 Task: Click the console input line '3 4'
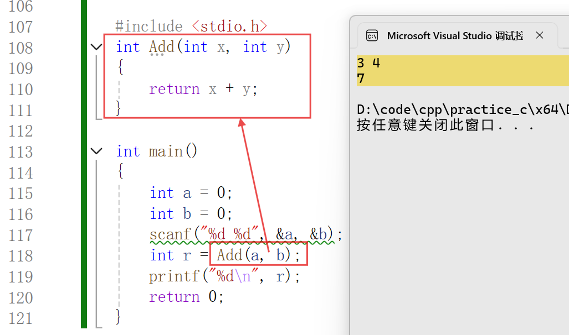click(368, 63)
